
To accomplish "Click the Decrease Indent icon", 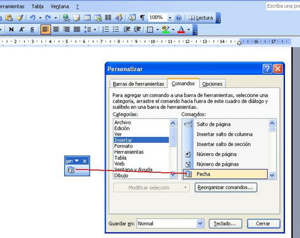I will click(x=127, y=29).
